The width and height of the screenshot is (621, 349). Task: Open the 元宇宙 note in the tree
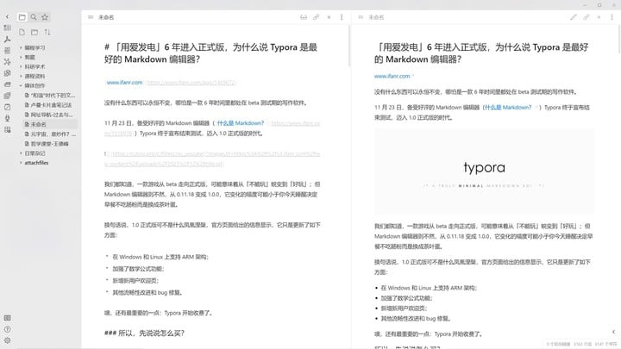pyautogui.click(x=50, y=134)
